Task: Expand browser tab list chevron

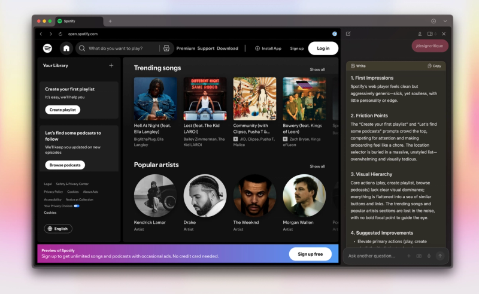Action: coord(445,21)
